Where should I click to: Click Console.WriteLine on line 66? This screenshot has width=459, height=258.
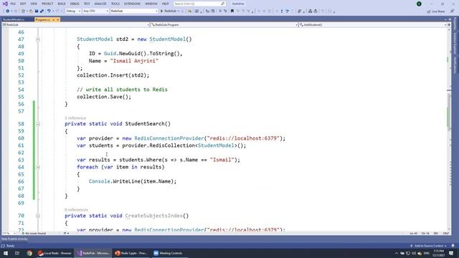tap(115, 181)
